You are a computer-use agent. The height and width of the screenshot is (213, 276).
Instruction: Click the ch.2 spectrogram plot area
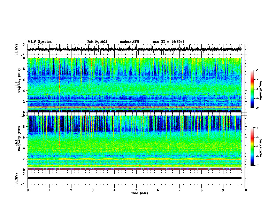point(134,143)
